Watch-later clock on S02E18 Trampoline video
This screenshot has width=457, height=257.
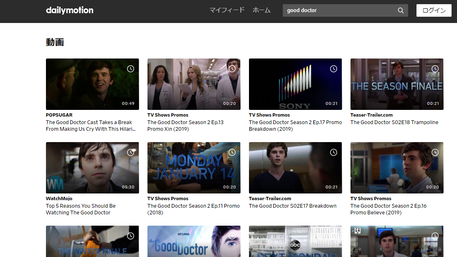pos(435,69)
